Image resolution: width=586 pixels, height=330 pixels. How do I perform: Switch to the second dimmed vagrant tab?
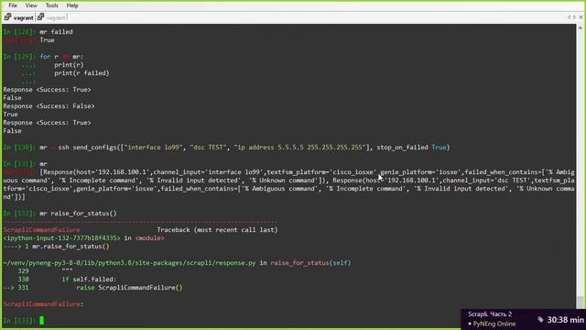tap(57, 17)
